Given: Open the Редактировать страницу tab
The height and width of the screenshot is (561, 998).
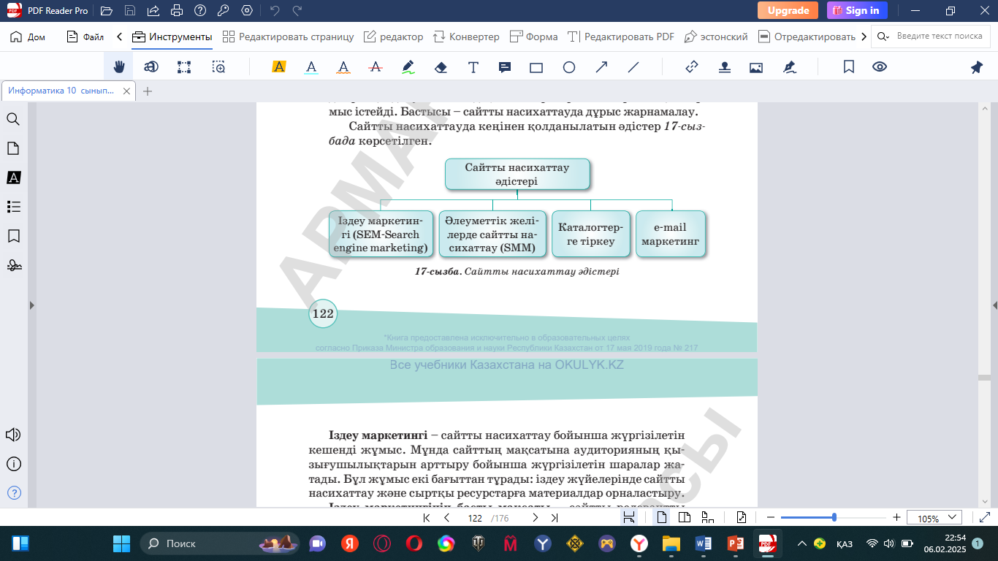Looking at the screenshot, I should 288,37.
